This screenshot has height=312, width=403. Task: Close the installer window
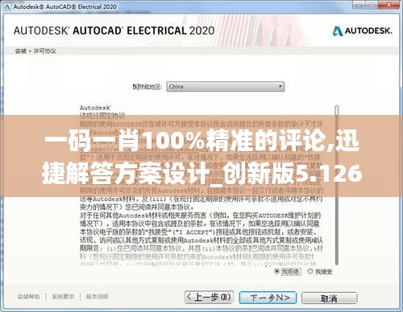click(x=388, y=5)
